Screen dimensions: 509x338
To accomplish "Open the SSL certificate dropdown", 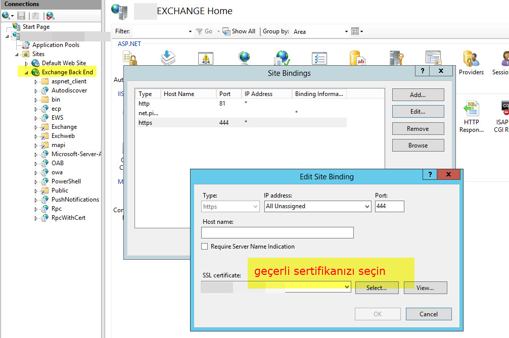I will (276, 287).
